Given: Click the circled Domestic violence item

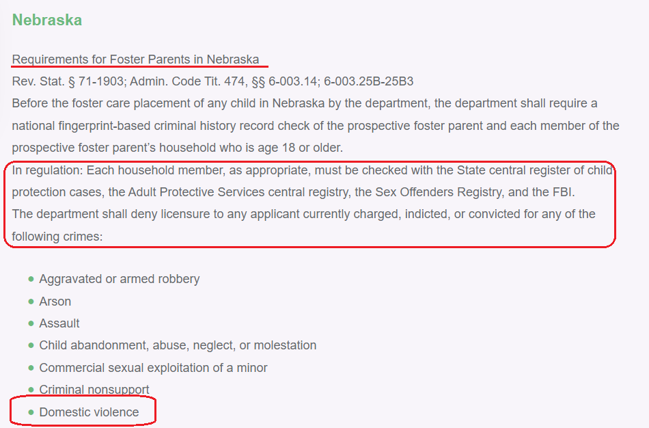Looking at the screenshot, I should (89, 412).
